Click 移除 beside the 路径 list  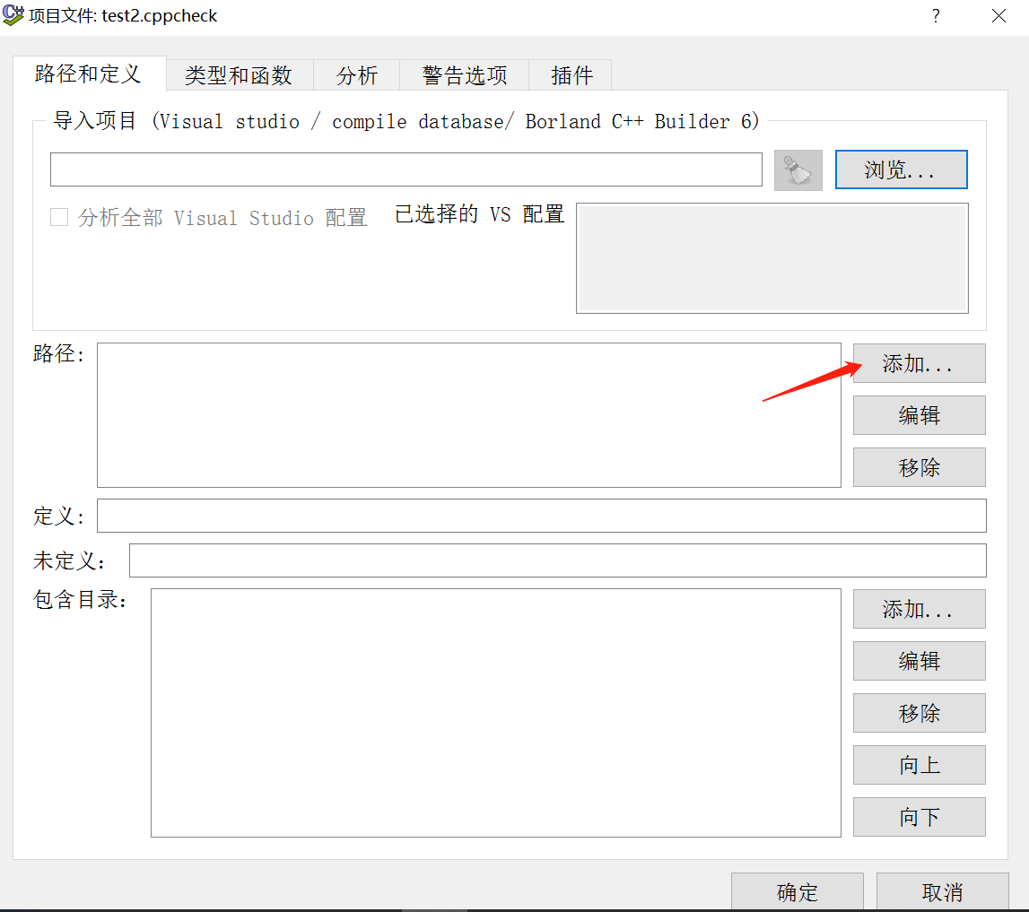click(x=919, y=468)
